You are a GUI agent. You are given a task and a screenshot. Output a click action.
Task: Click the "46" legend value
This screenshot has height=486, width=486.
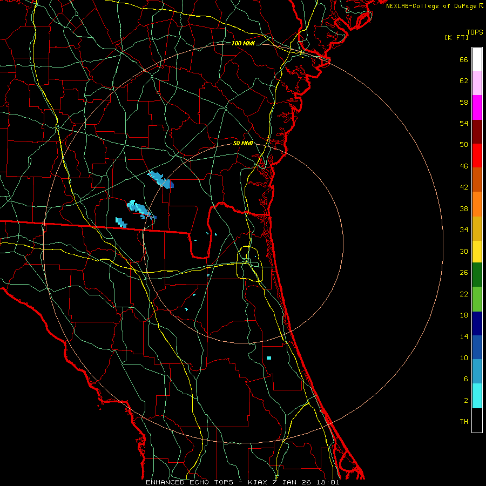point(464,166)
